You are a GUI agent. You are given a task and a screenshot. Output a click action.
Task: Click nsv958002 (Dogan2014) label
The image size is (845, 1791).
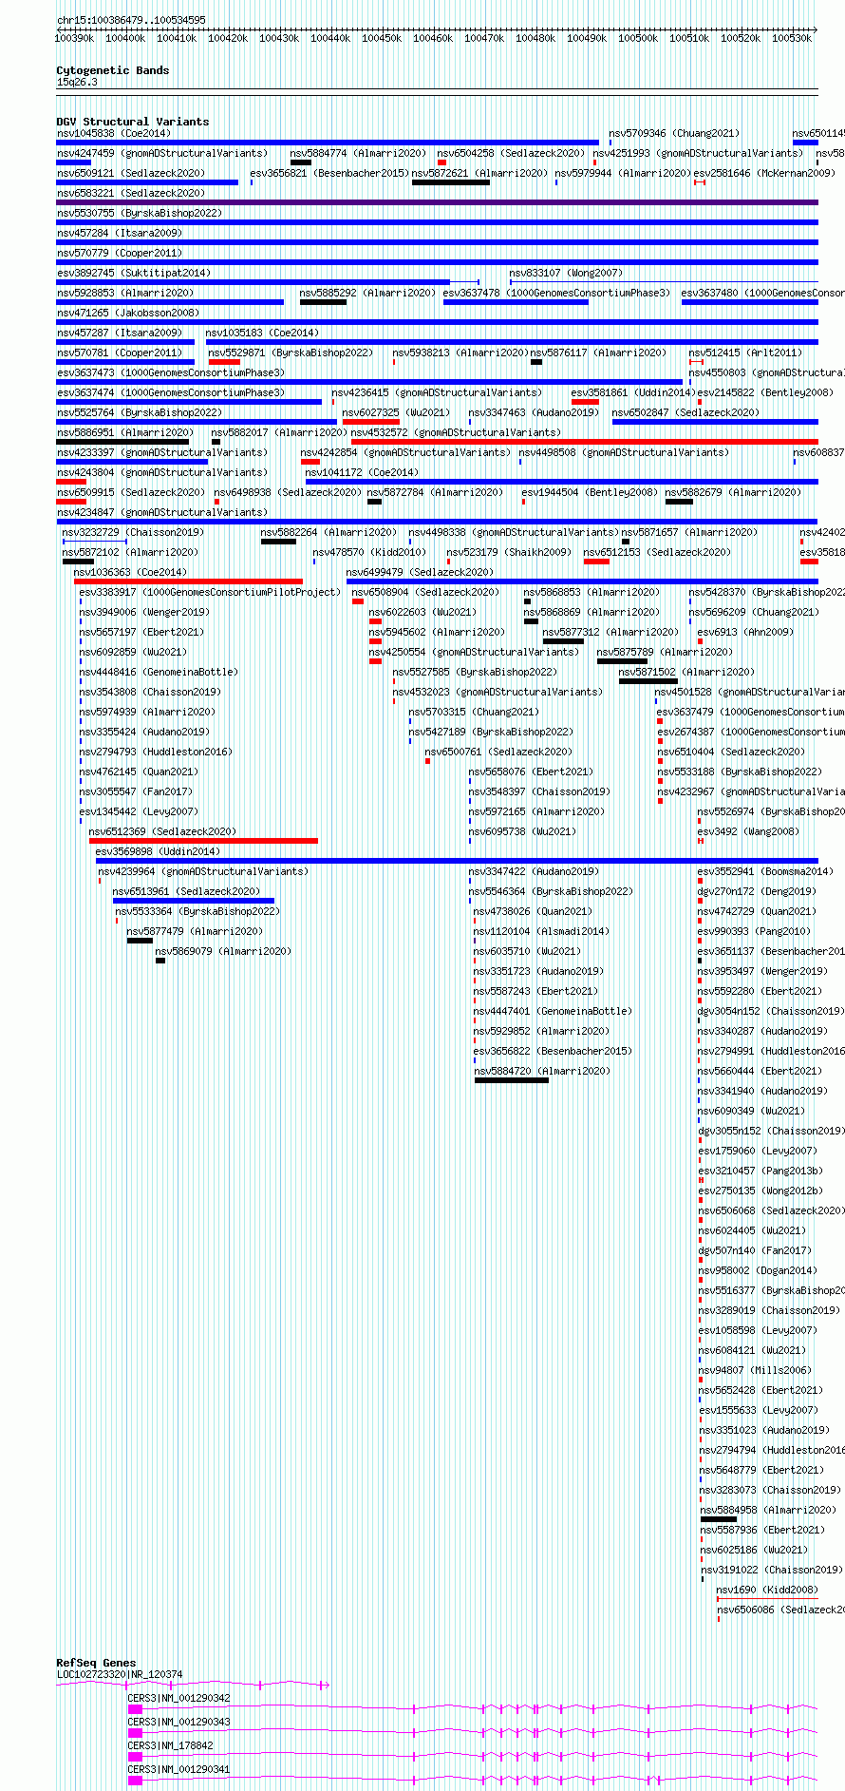(x=759, y=1270)
